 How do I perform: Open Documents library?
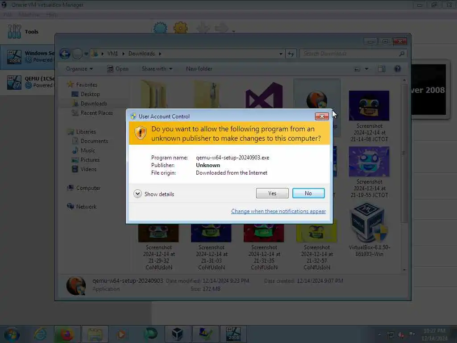click(x=94, y=141)
